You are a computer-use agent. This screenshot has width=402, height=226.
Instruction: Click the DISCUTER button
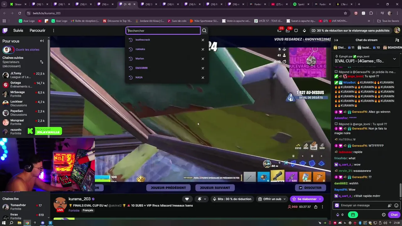click(310, 188)
